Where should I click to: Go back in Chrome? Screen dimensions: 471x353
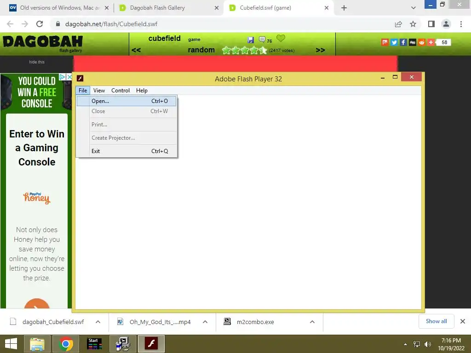click(x=10, y=24)
